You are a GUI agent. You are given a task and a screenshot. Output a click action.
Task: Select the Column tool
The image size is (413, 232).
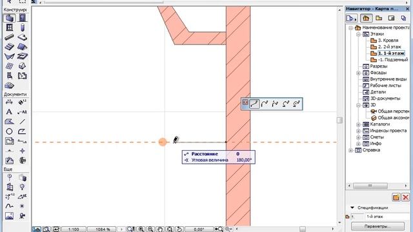(x=23, y=27)
